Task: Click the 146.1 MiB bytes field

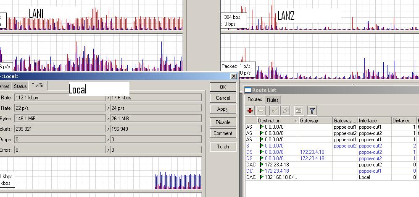Action: (x=60, y=118)
